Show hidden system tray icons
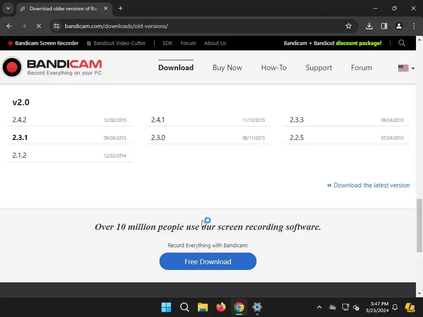This screenshot has width=423, height=317. pyautogui.click(x=319, y=307)
